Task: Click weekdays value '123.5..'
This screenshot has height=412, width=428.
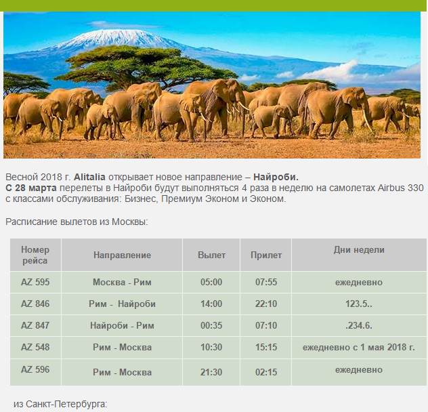Action: tap(359, 304)
